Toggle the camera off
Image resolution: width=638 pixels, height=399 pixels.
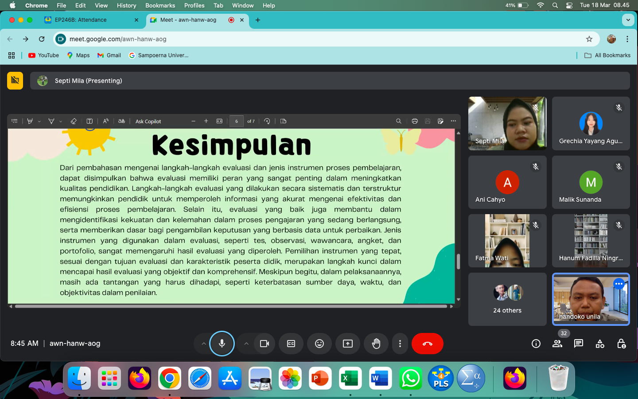(x=265, y=344)
